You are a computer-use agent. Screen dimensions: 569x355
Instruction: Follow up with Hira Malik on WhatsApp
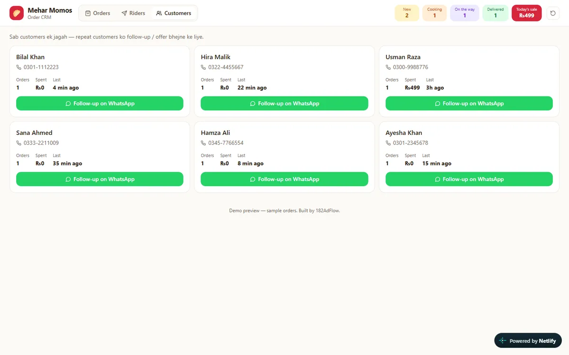tap(284, 103)
